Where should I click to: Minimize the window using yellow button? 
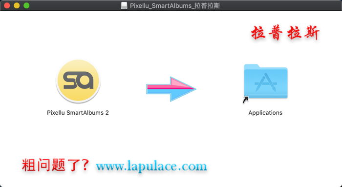17,5
